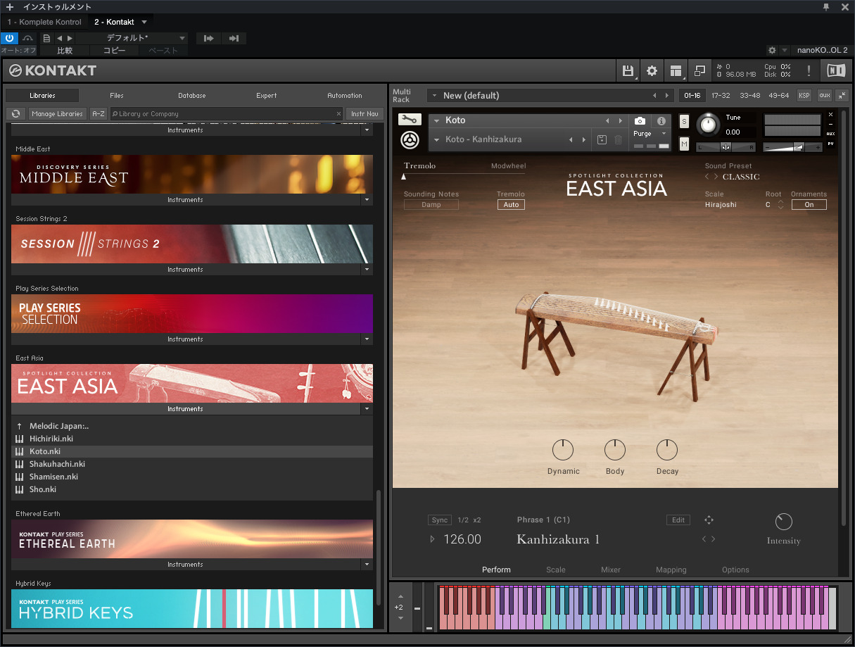Click the Tune knob
855x647 pixels.
point(708,125)
